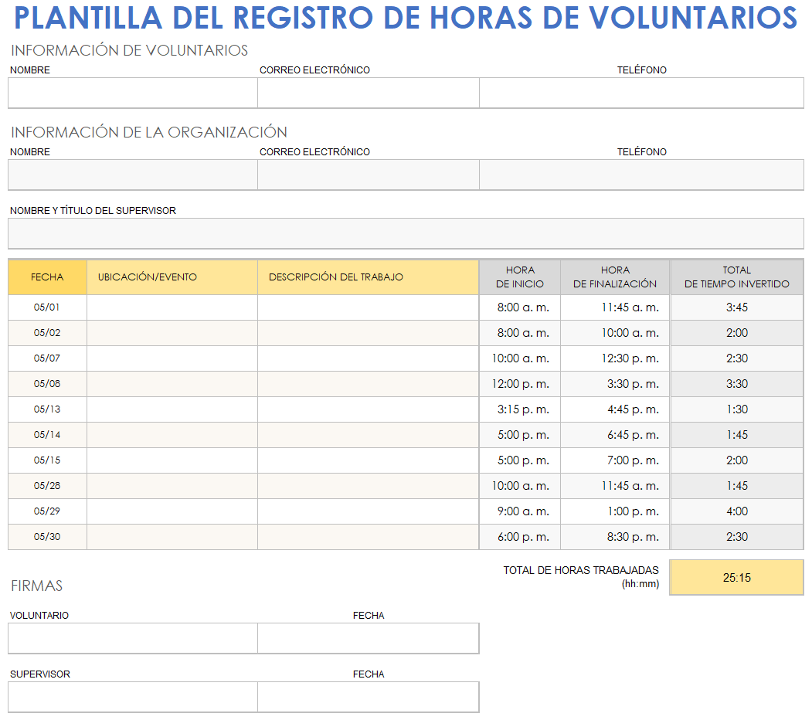
Task: Select the 3:15 p.m. start time cell
Action: click(519, 409)
